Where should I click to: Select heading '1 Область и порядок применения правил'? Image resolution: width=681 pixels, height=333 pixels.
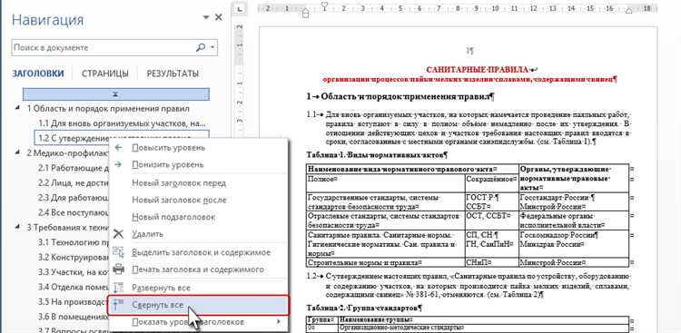(108, 109)
